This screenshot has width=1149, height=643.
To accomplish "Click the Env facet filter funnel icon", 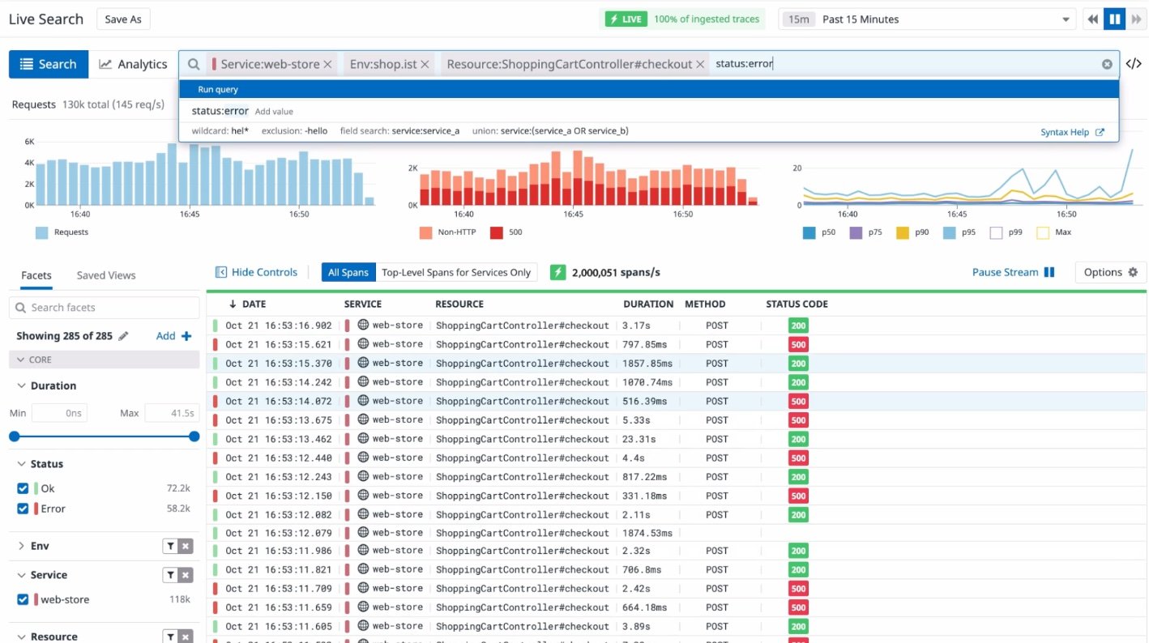I will pyautogui.click(x=171, y=547).
